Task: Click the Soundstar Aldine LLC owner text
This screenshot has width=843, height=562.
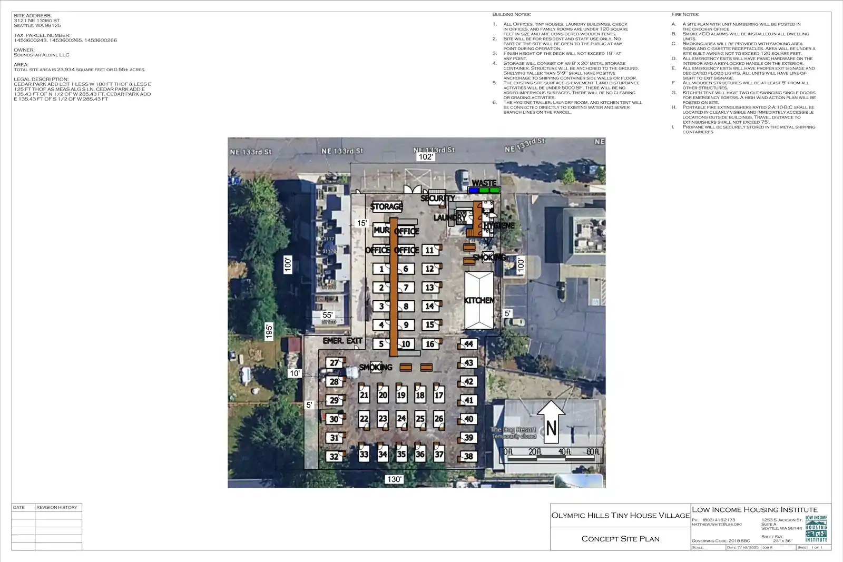Action: [41, 55]
